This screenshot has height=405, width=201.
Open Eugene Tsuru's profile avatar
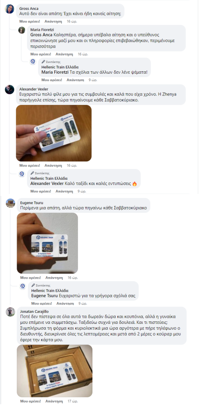[x=10, y=203]
